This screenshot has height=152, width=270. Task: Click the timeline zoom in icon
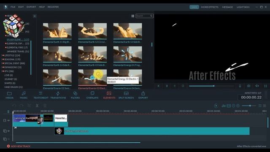238,106
